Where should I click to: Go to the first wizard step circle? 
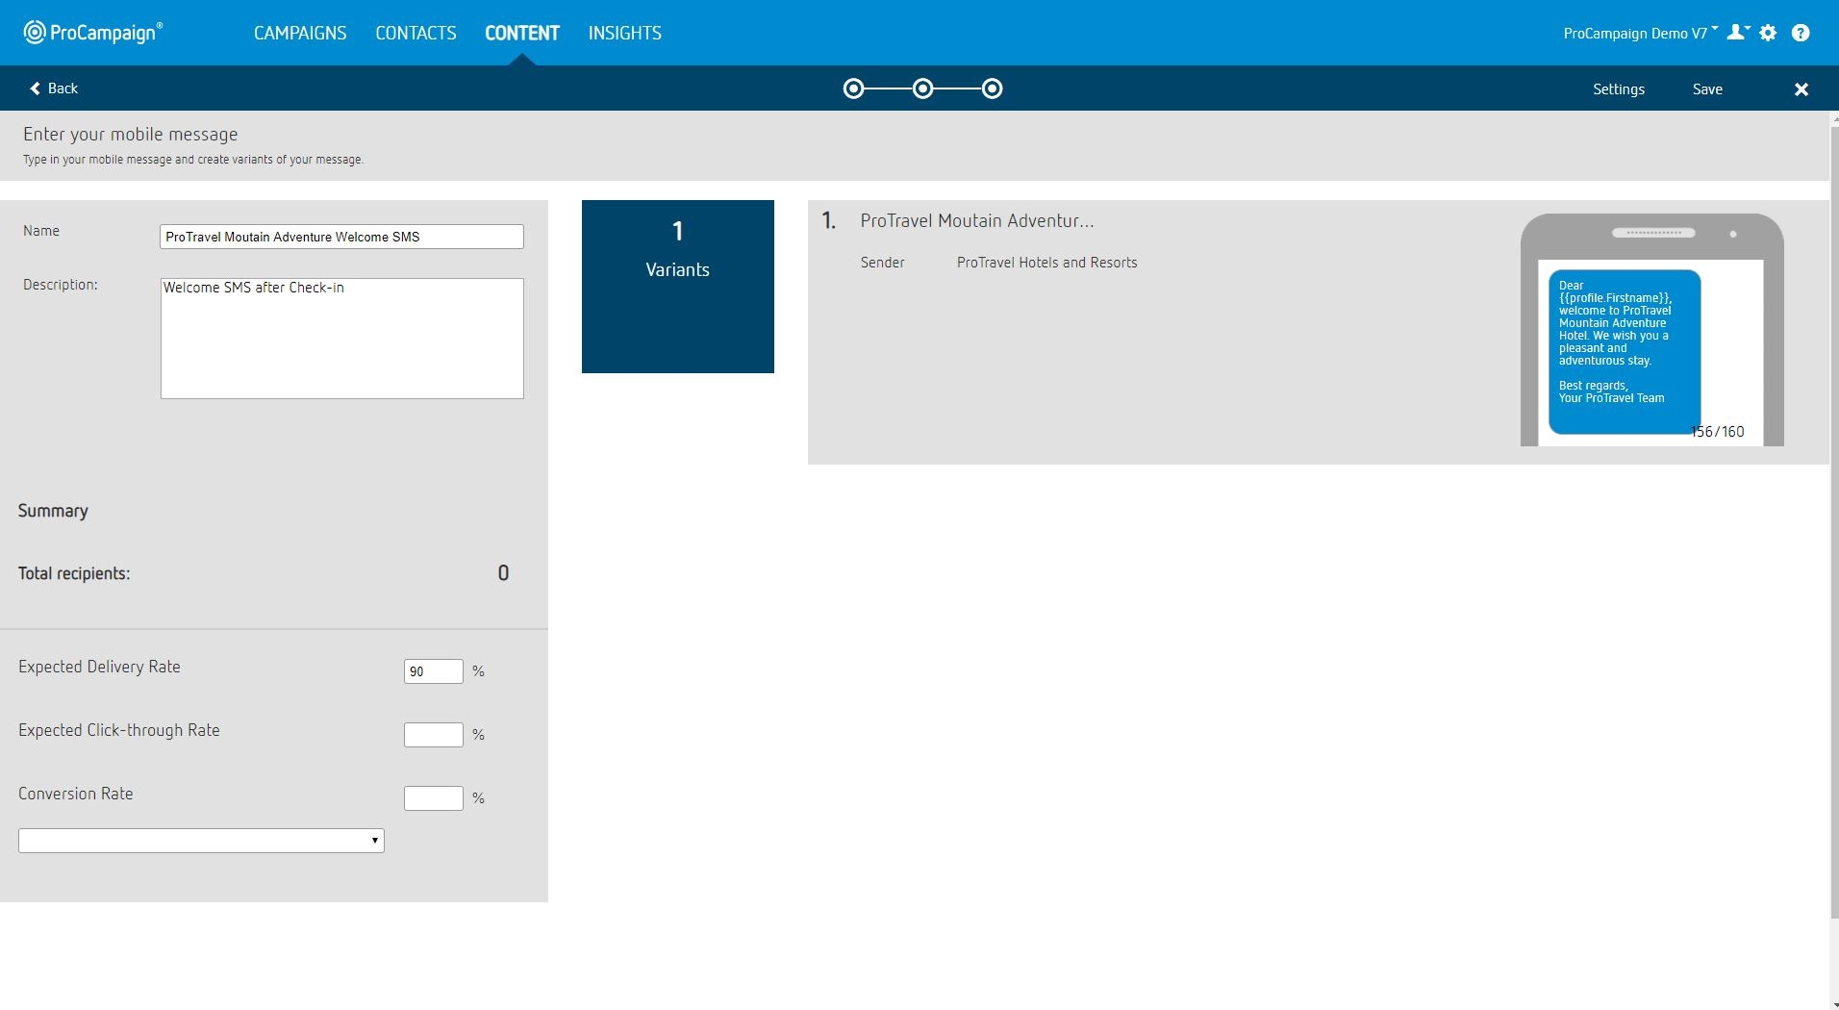click(x=853, y=89)
